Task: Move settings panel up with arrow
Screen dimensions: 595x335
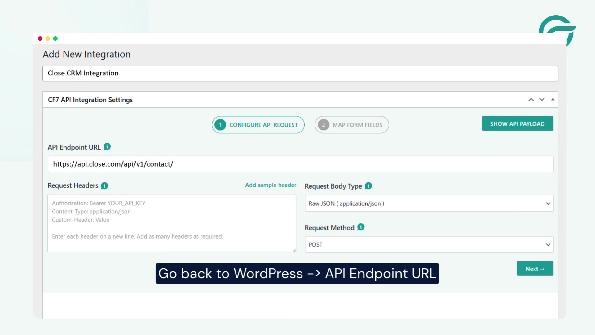Action: [x=531, y=100]
